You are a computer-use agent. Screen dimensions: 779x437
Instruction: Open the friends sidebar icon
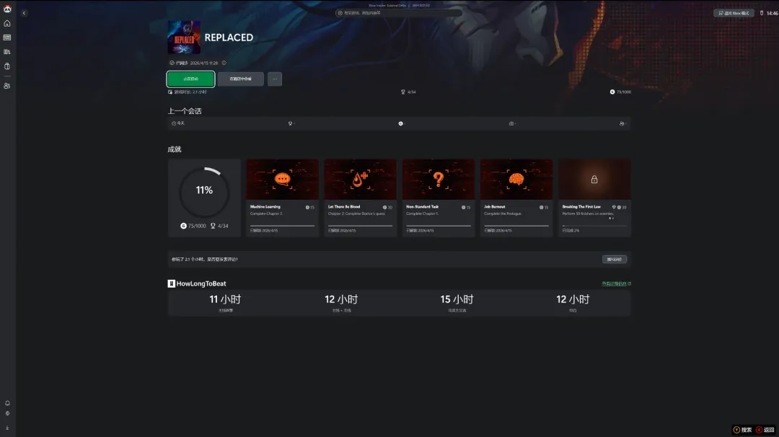7,86
